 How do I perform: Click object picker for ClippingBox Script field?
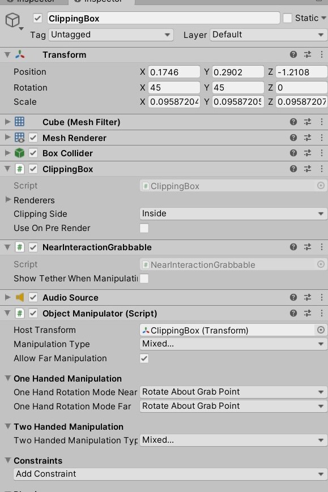321,186
